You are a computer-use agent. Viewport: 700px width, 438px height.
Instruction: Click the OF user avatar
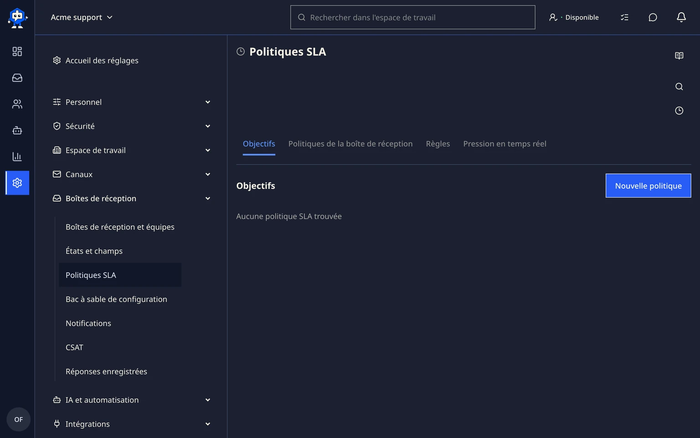pos(18,419)
